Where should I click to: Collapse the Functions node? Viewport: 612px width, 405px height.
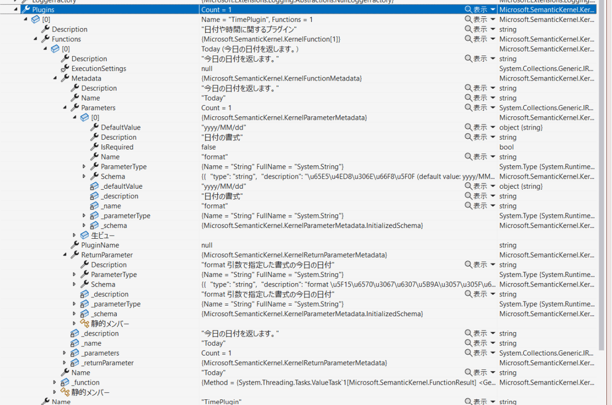[36, 39]
